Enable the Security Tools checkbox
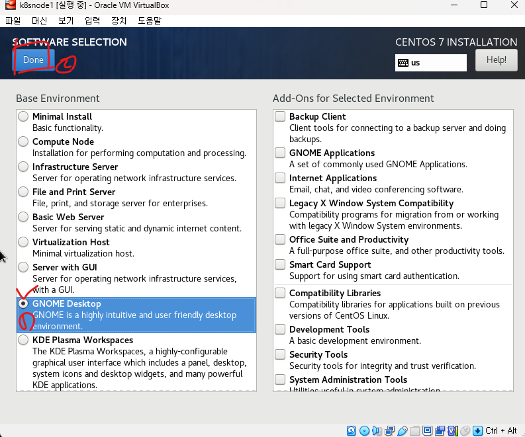The width and height of the screenshot is (525, 437). [280, 354]
